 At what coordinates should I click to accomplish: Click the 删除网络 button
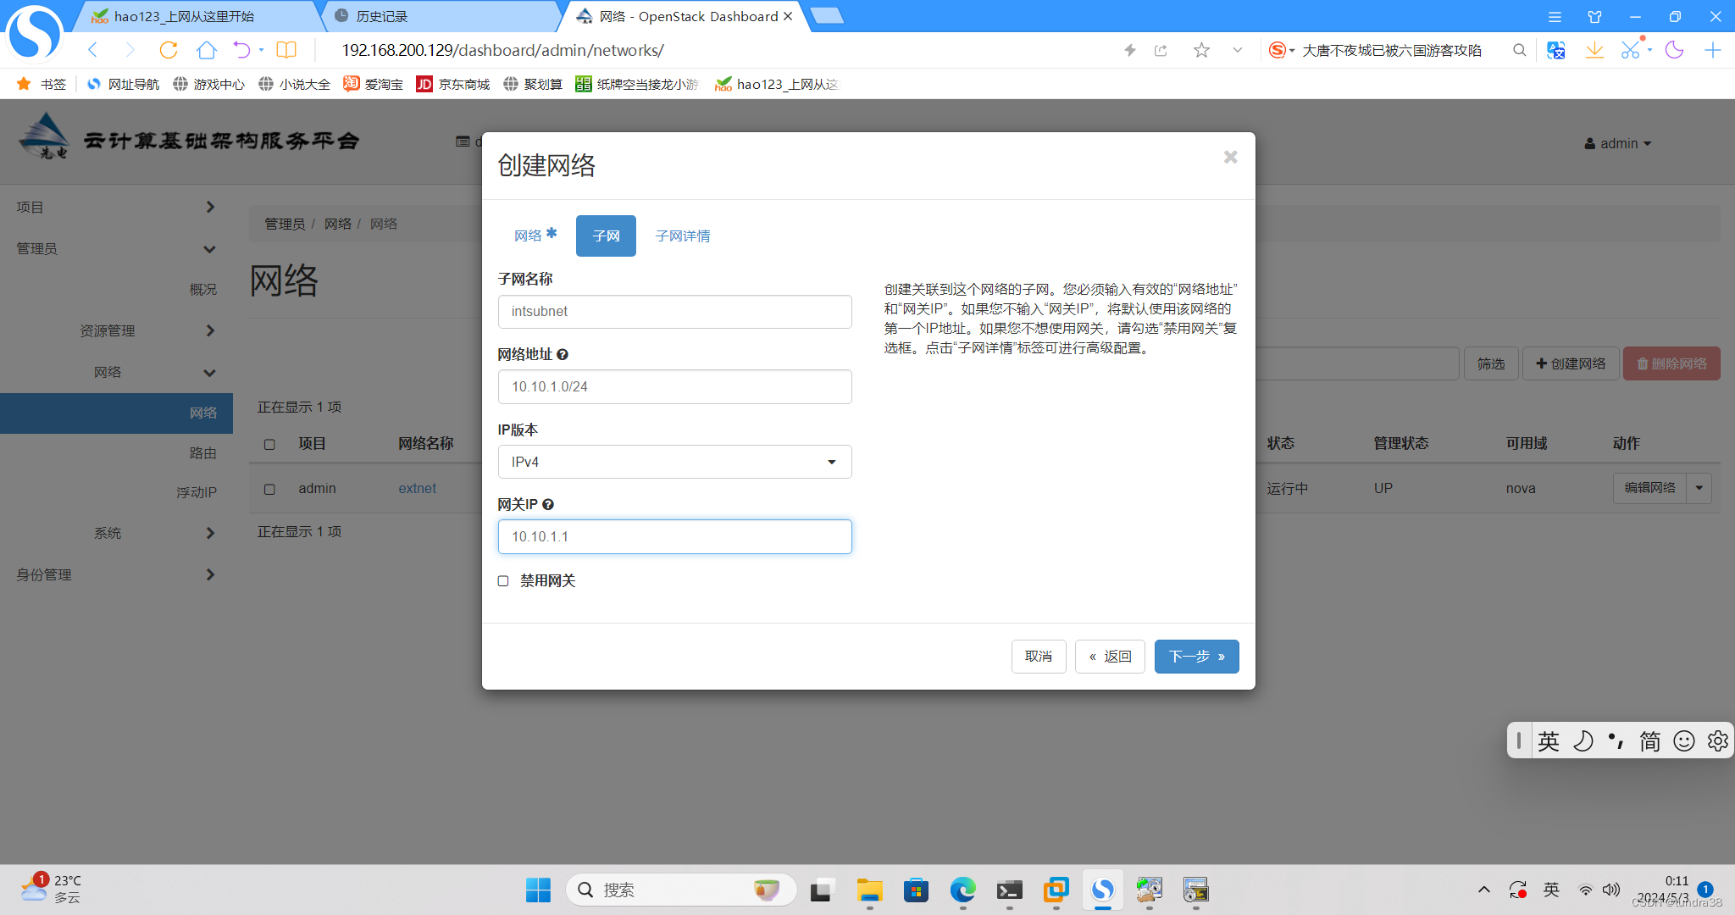point(1671,363)
